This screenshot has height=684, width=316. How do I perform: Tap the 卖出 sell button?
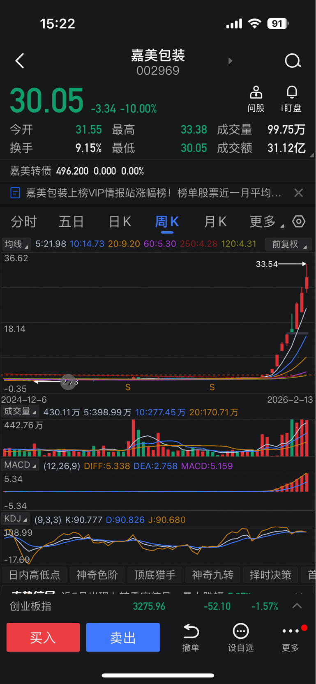pyautogui.click(x=123, y=637)
